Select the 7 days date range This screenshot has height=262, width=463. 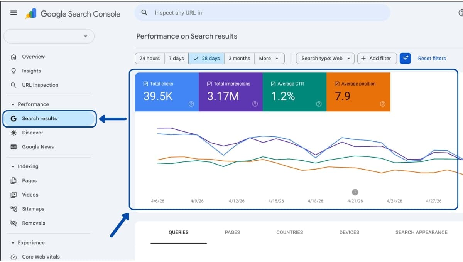(176, 59)
